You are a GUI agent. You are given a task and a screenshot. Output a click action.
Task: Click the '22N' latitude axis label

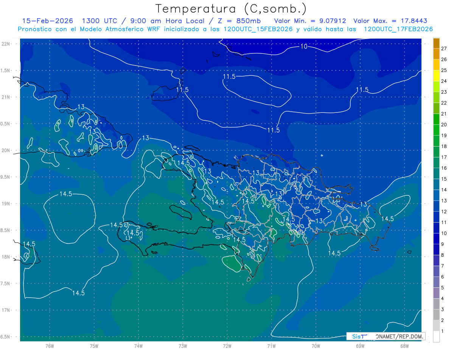(6, 44)
